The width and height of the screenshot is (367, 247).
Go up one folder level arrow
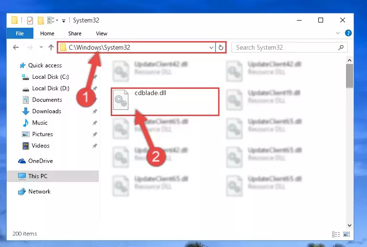(x=51, y=47)
